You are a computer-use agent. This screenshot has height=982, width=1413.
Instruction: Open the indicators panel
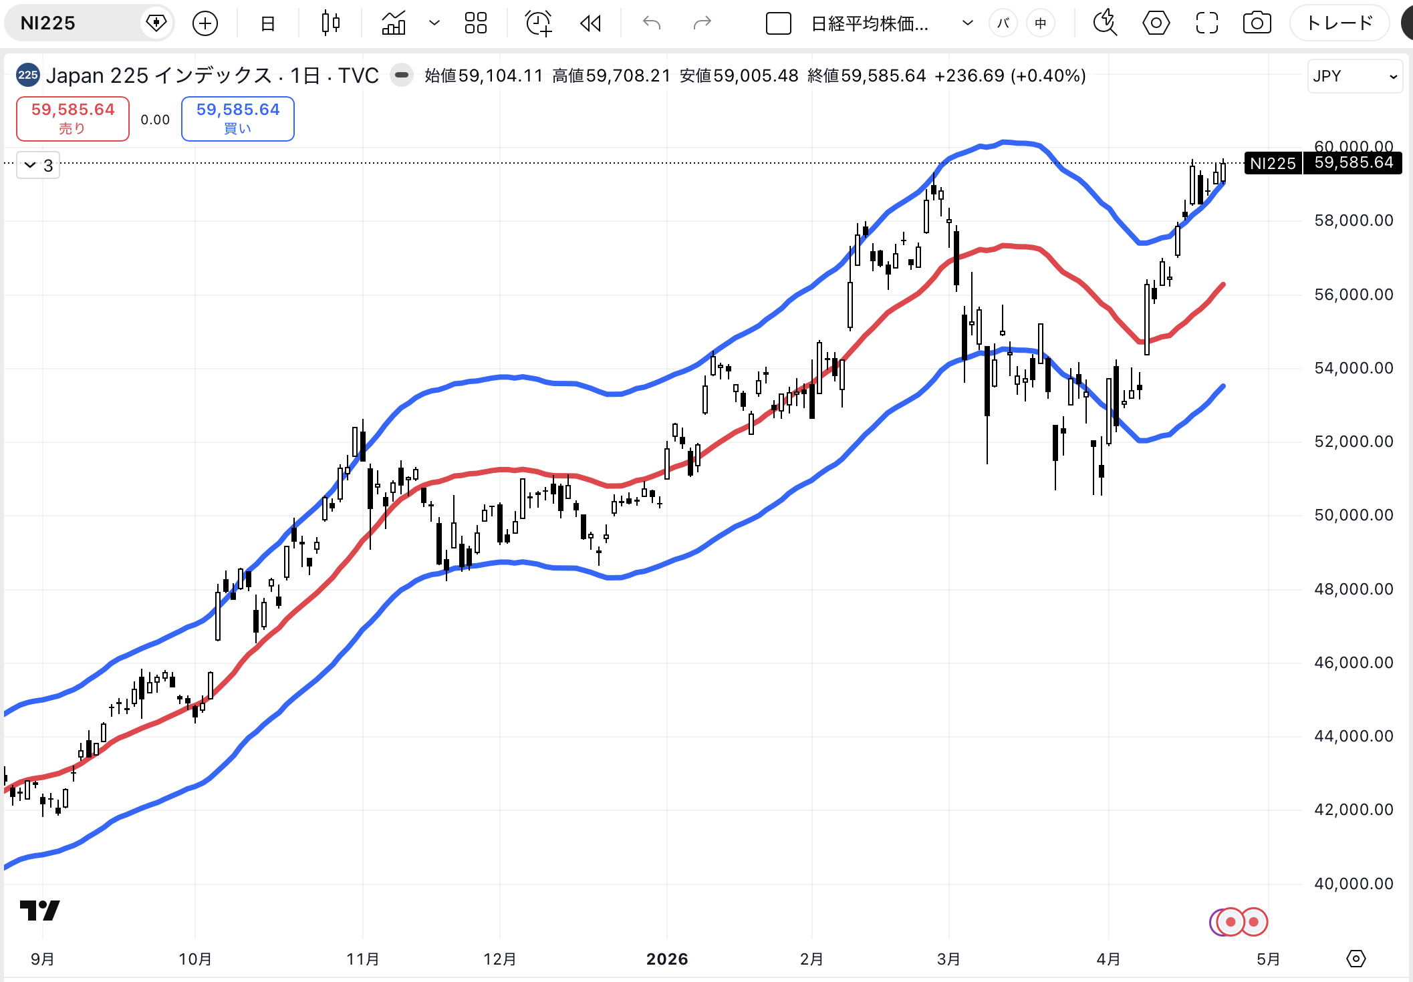tap(394, 23)
